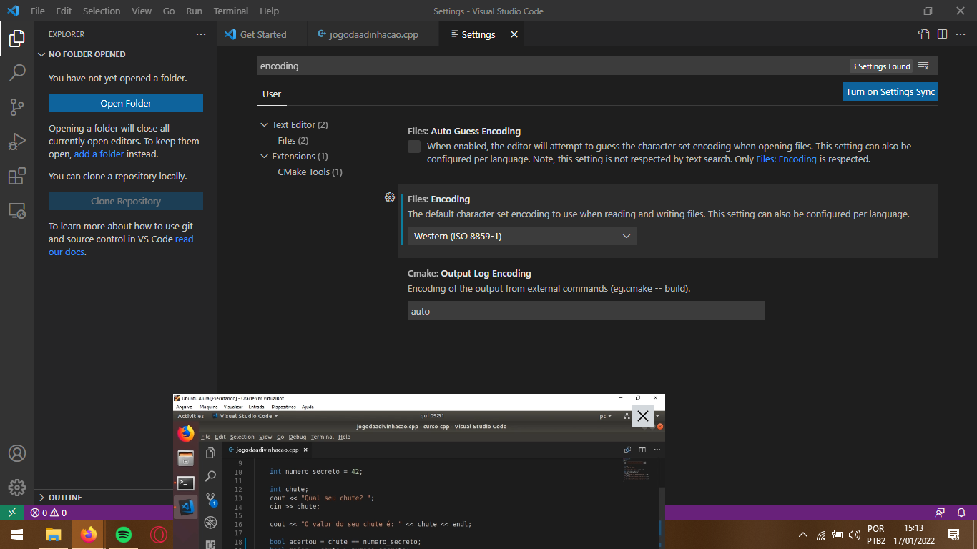Image resolution: width=977 pixels, height=549 pixels.
Task: Click the Split Editor Right icon
Action: [943, 34]
